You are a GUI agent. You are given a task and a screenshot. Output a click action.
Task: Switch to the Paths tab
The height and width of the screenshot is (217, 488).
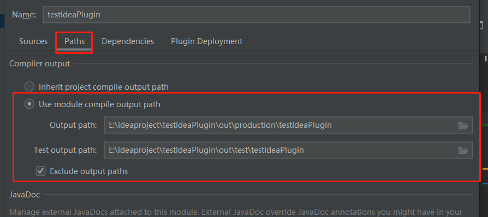tap(74, 41)
